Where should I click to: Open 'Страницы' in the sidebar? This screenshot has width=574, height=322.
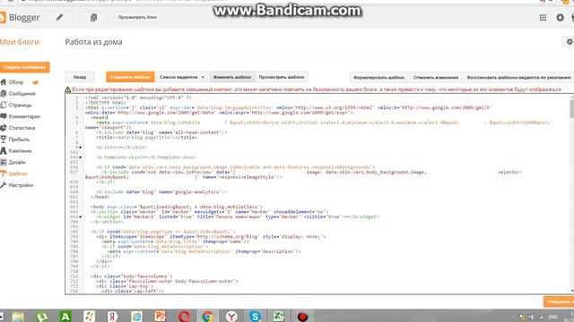[x=20, y=106]
